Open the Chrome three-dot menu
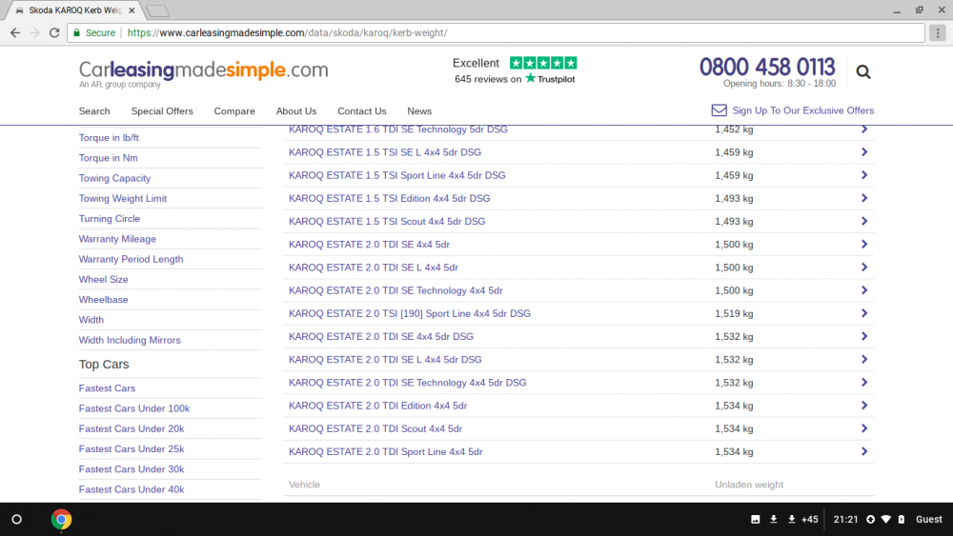 tap(938, 32)
